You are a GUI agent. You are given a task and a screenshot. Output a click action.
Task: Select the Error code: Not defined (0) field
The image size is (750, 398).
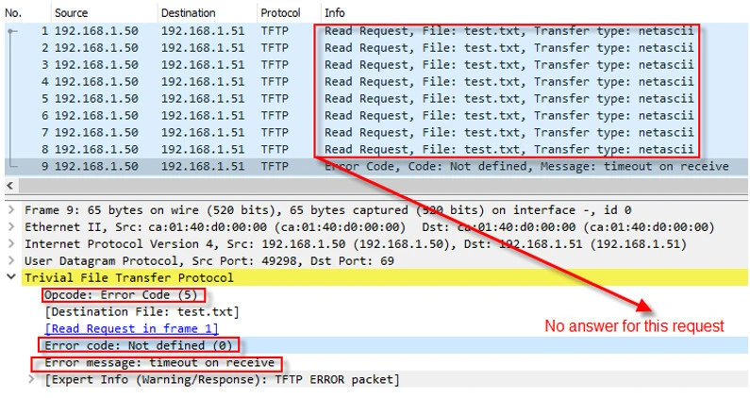(139, 346)
